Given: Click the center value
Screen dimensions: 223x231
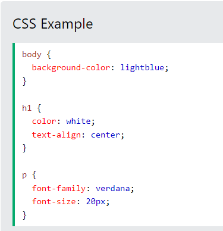Looking at the screenshot, I should [x=105, y=135].
